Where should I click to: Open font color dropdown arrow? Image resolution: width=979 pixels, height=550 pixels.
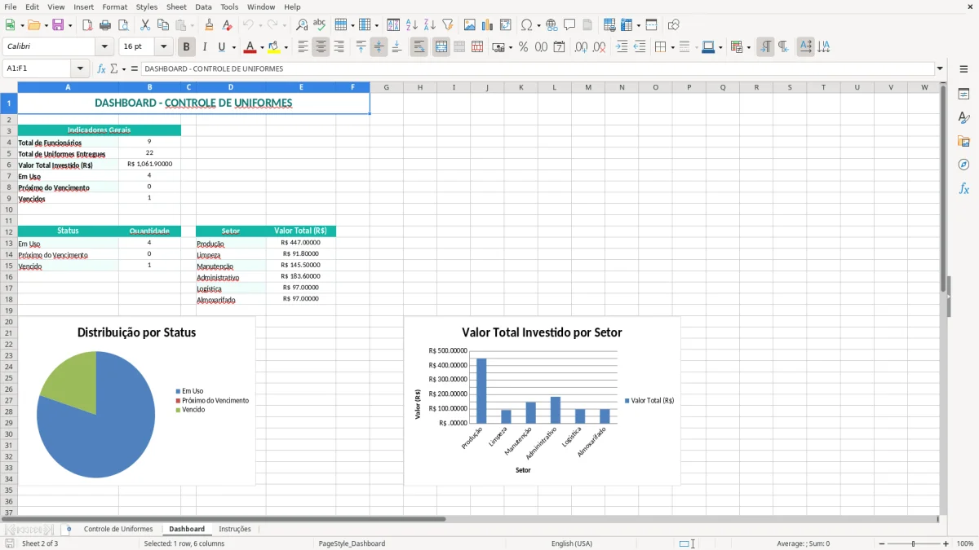click(261, 47)
